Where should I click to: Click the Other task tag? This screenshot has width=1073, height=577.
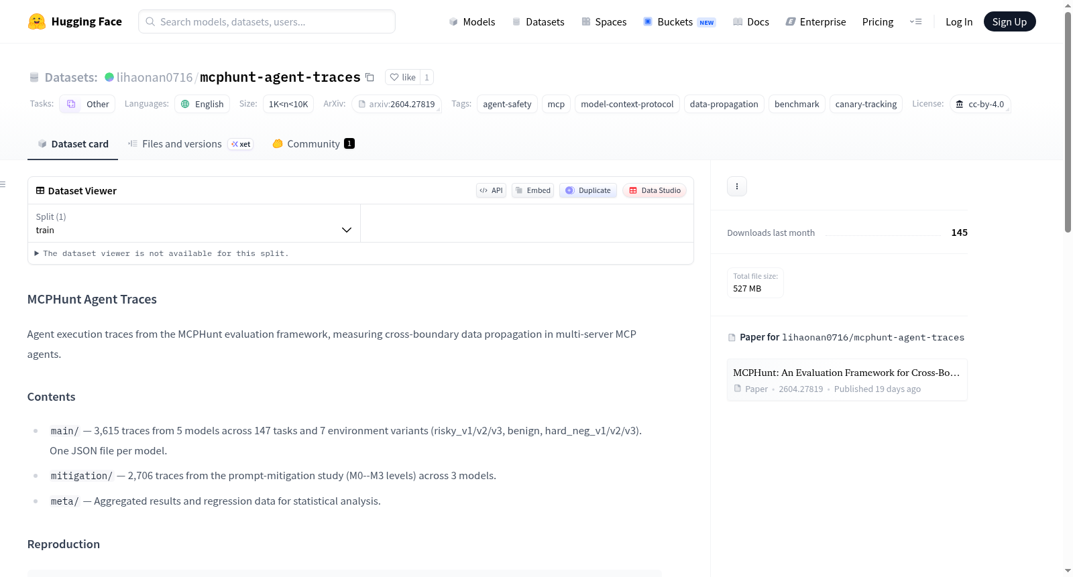pos(87,104)
